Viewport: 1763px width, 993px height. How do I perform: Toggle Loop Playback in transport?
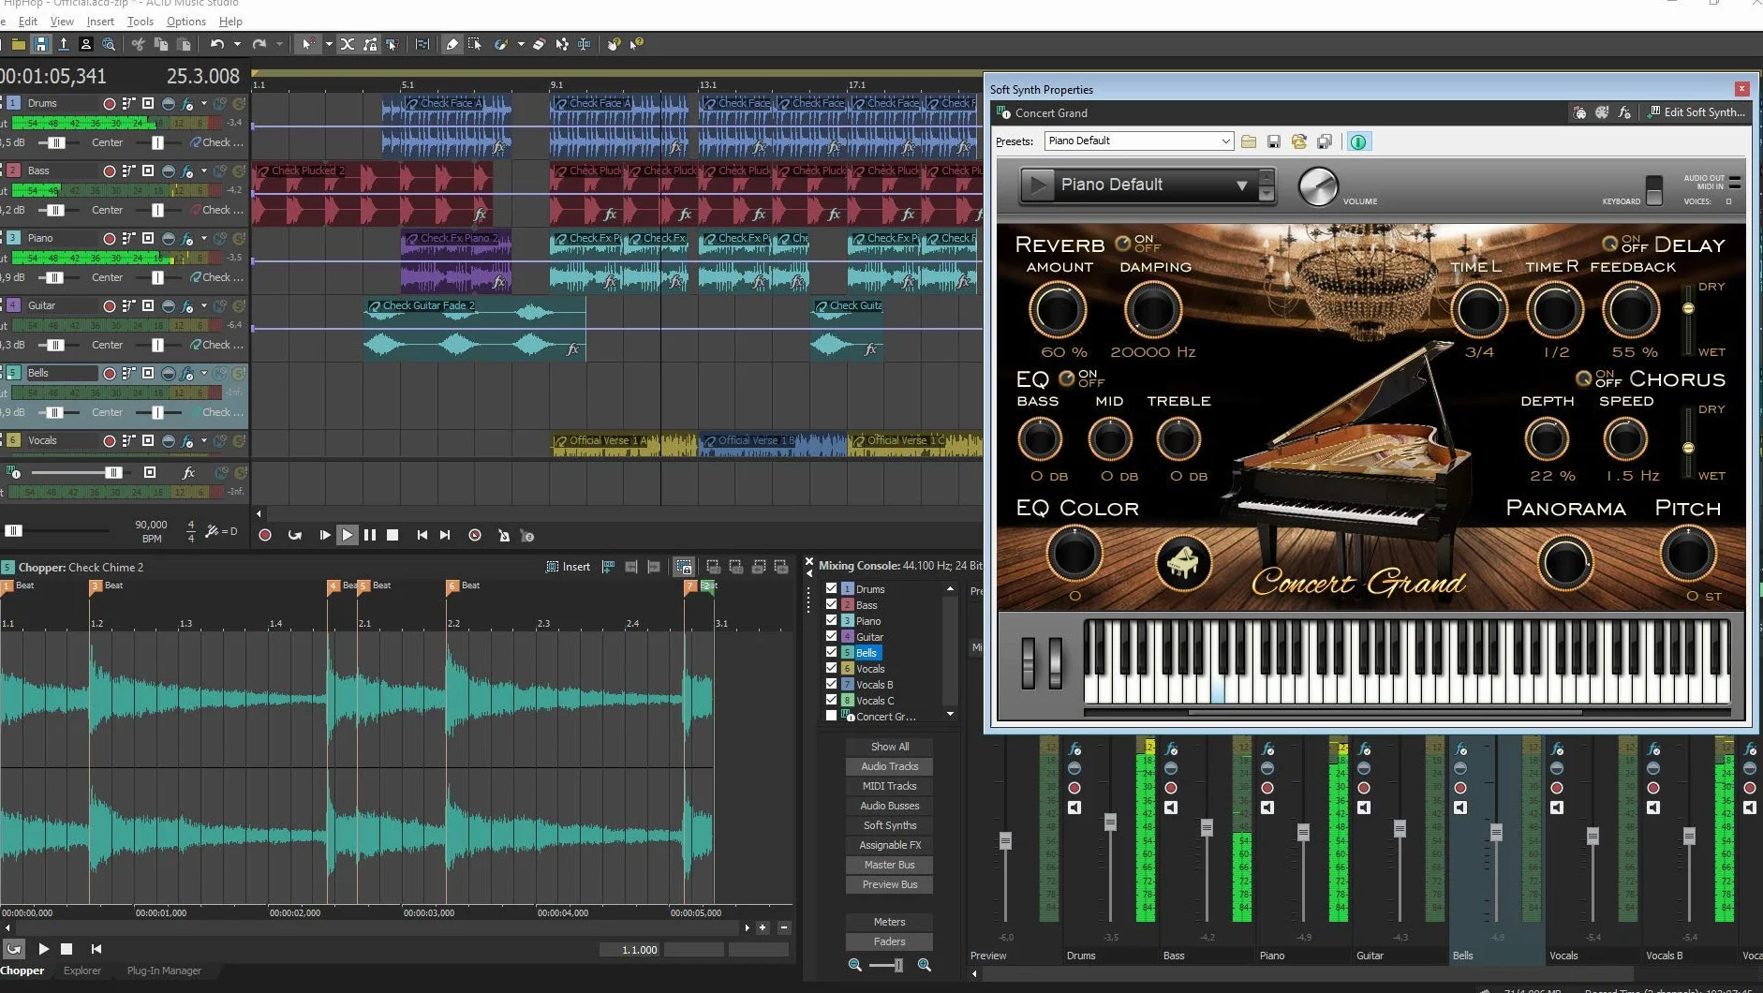pos(295,536)
